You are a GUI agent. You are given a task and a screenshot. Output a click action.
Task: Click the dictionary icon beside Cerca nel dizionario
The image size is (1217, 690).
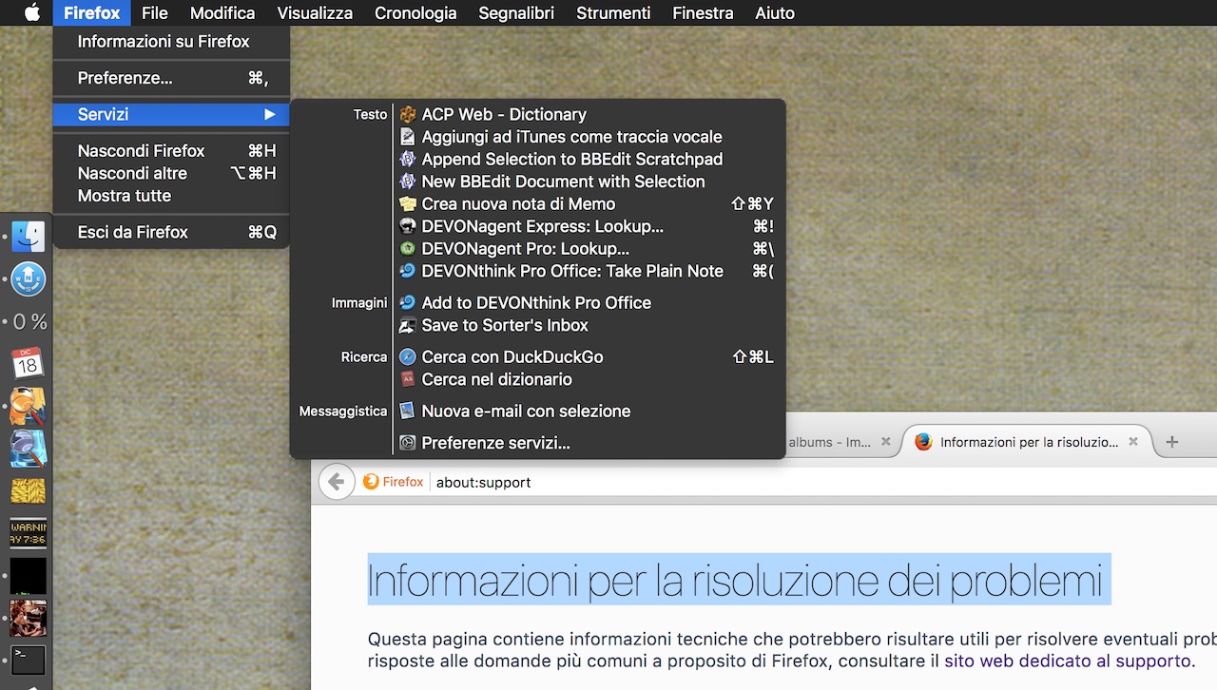point(408,379)
